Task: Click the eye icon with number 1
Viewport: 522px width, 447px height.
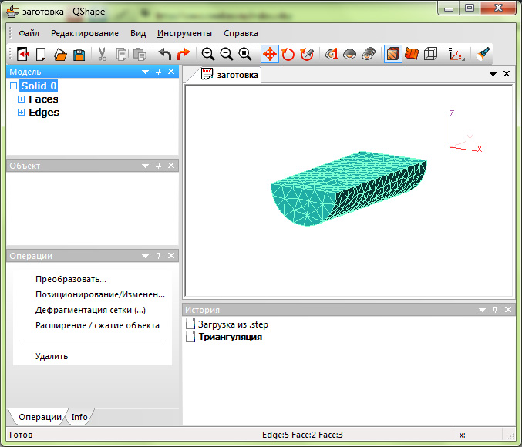Action: tap(332, 54)
